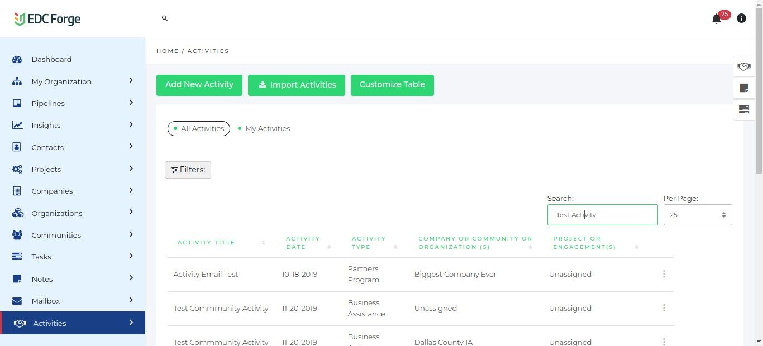The width and height of the screenshot is (763, 346).
Task: Expand Insights submenu chevron
Action: [x=131, y=124]
